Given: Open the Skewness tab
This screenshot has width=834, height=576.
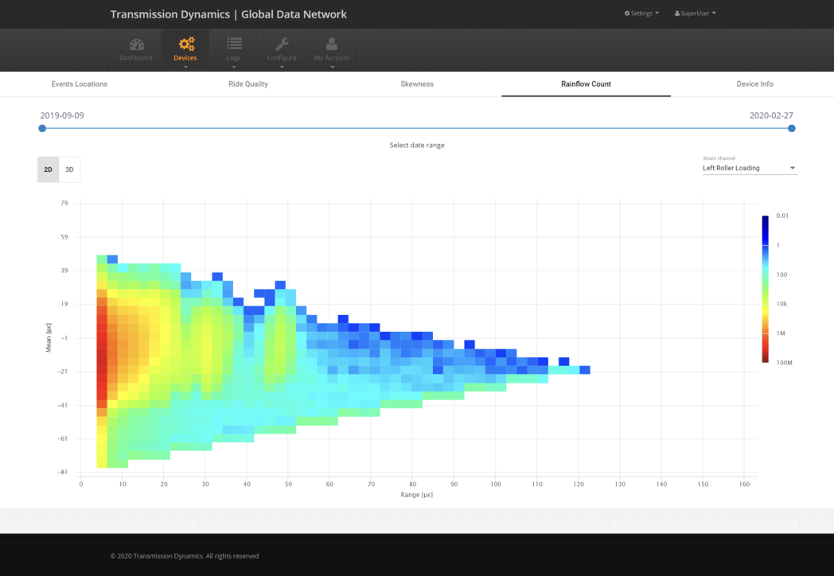Looking at the screenshot, I should [x=417, y=84].
